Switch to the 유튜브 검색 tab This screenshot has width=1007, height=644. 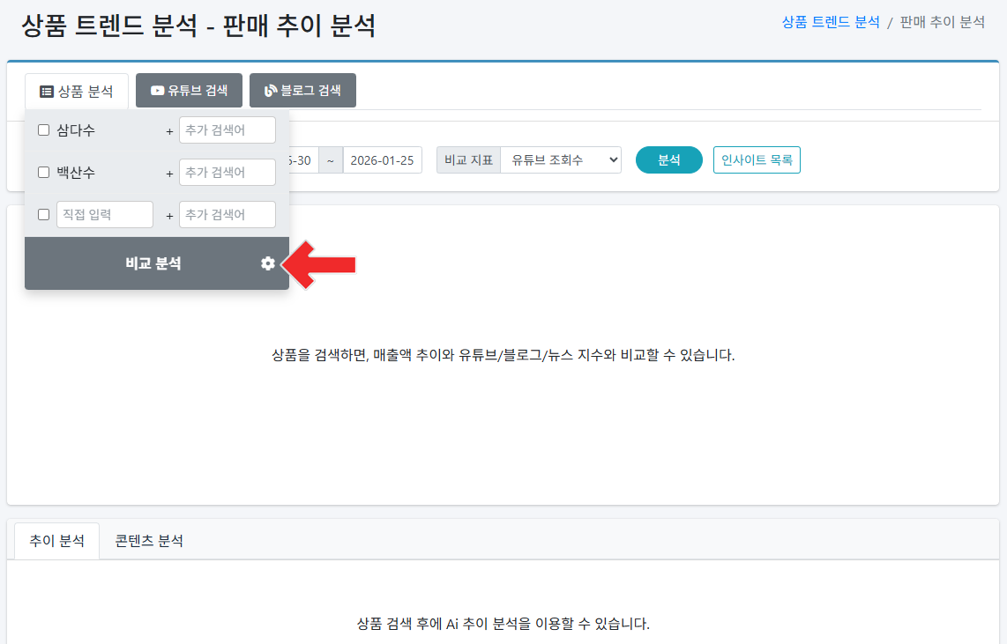[188, 89]
